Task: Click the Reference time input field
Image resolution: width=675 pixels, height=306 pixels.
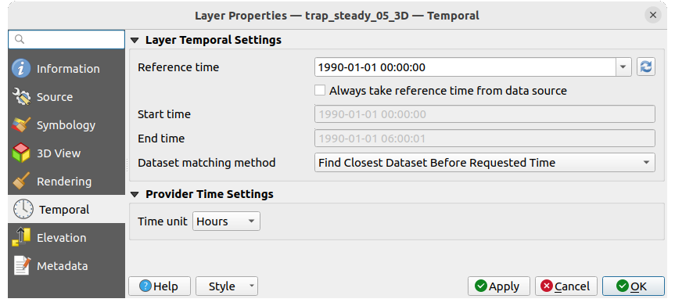Action: (x=465, y=67)
